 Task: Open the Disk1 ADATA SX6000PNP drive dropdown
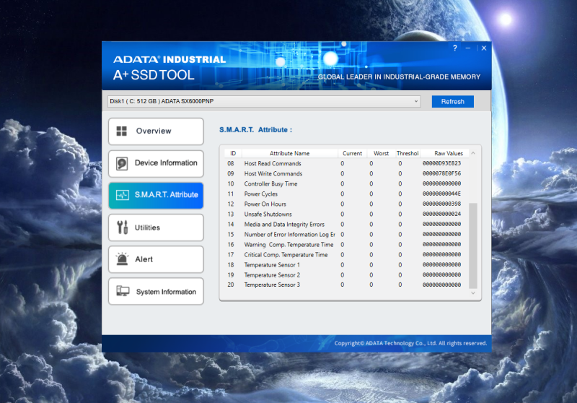(264, 101)
